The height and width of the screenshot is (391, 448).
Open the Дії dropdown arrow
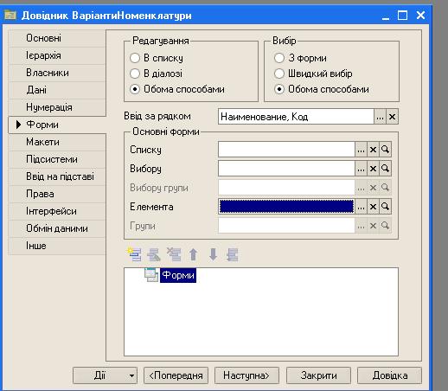pyautogui.click(x=131, y=375)
